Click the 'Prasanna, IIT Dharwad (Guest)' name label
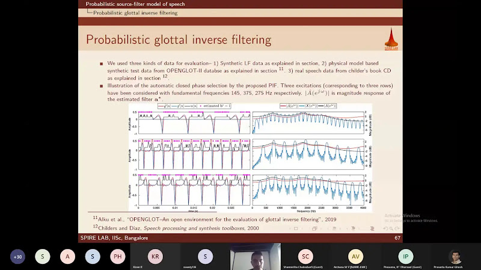The width and height of the screenshot is (481, 270). coord(402,267)
